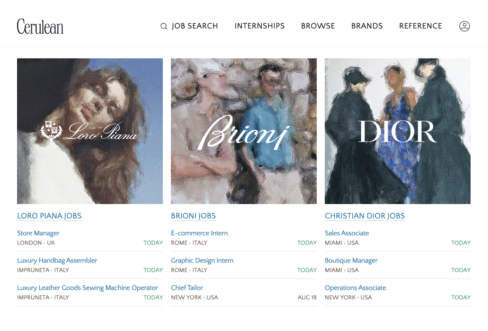Follow the CHRISTIAN DIOR JOBS heading link
The height and width of the screenshot is (331, 488).
365,216
